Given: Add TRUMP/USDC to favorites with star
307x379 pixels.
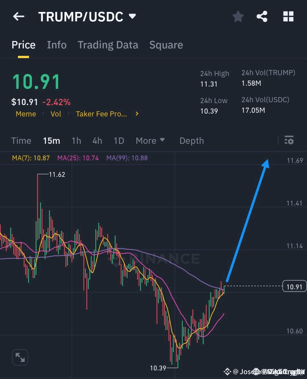Looking at the screenshot, I should click(238, 17).
